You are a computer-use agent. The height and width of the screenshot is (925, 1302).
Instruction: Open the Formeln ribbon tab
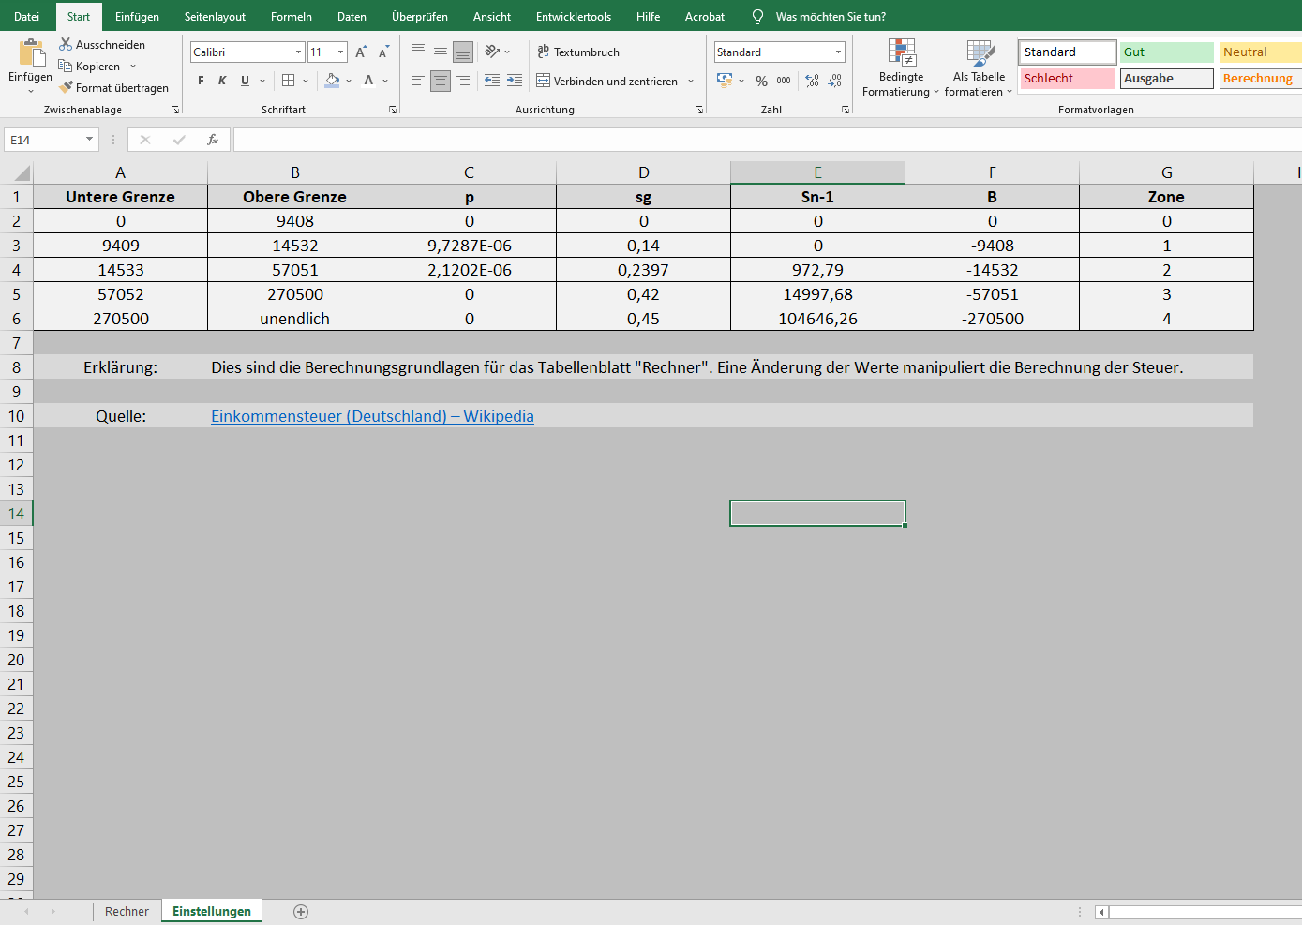pyautogui.click(x=291, y=17)
